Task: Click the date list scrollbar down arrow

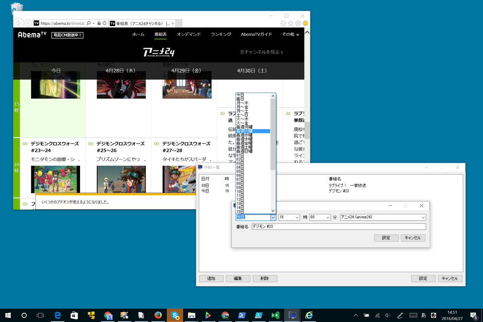Action: click(x=273, y=211)
